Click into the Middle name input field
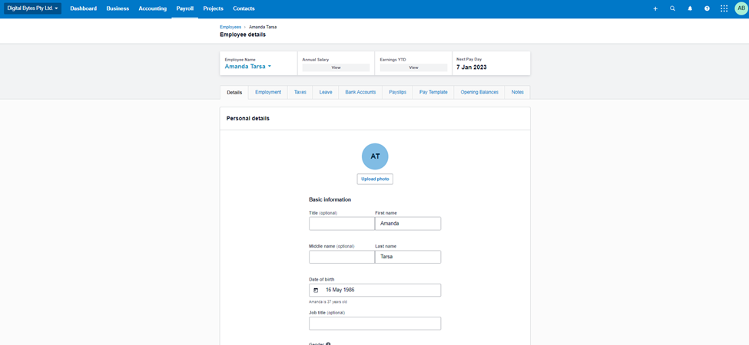 click(342, 257)
